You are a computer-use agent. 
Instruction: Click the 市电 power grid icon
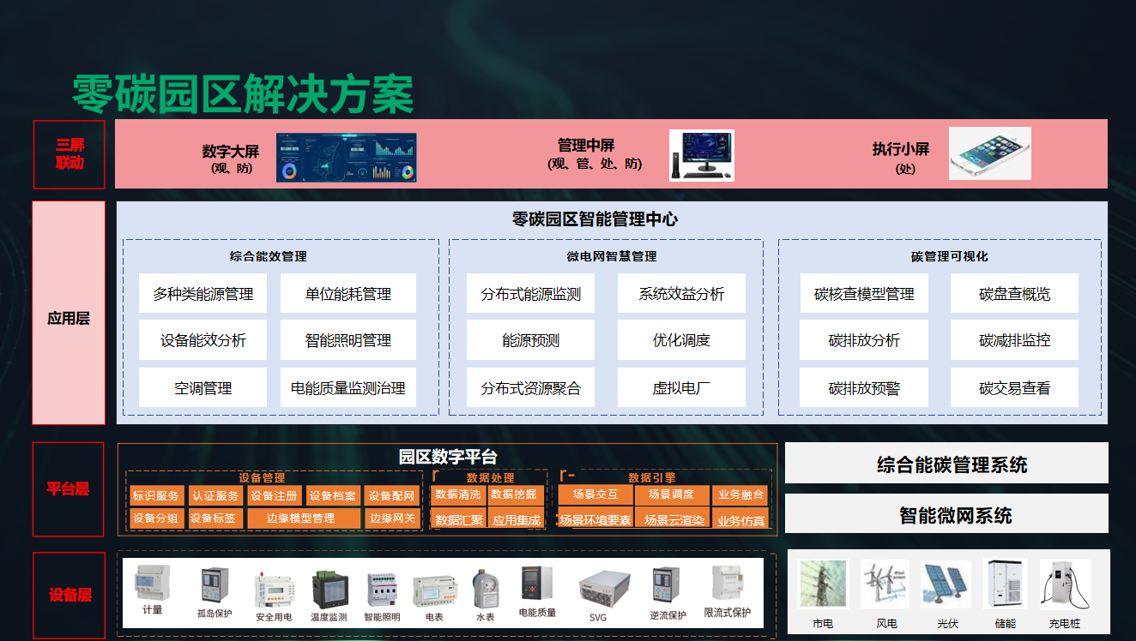tap(822, 584)
